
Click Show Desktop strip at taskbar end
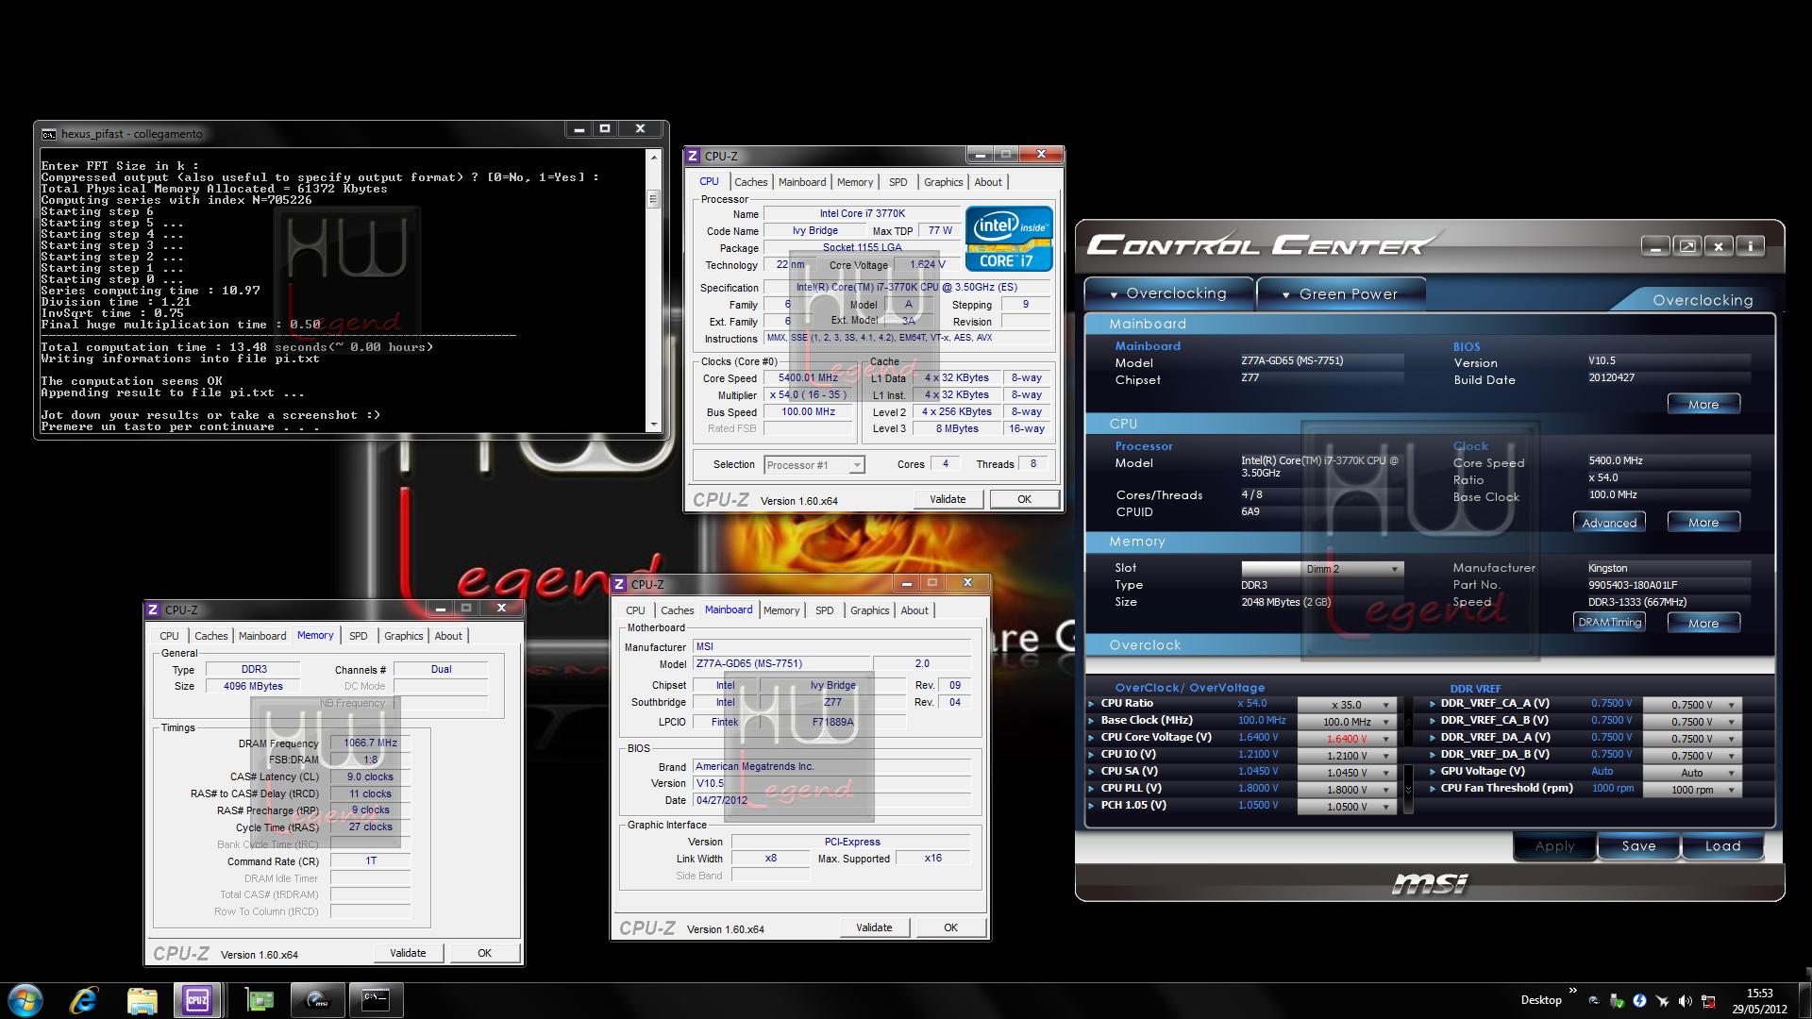1804,1000
